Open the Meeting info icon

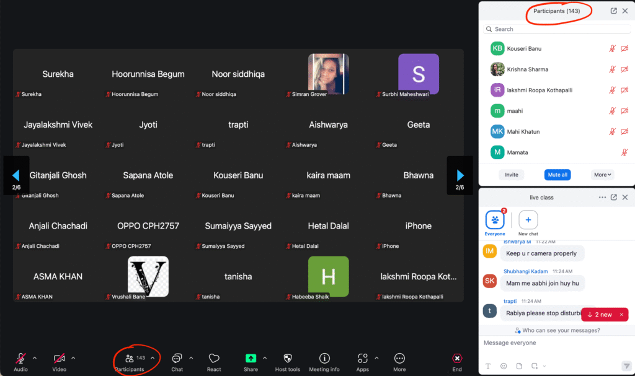324,359
